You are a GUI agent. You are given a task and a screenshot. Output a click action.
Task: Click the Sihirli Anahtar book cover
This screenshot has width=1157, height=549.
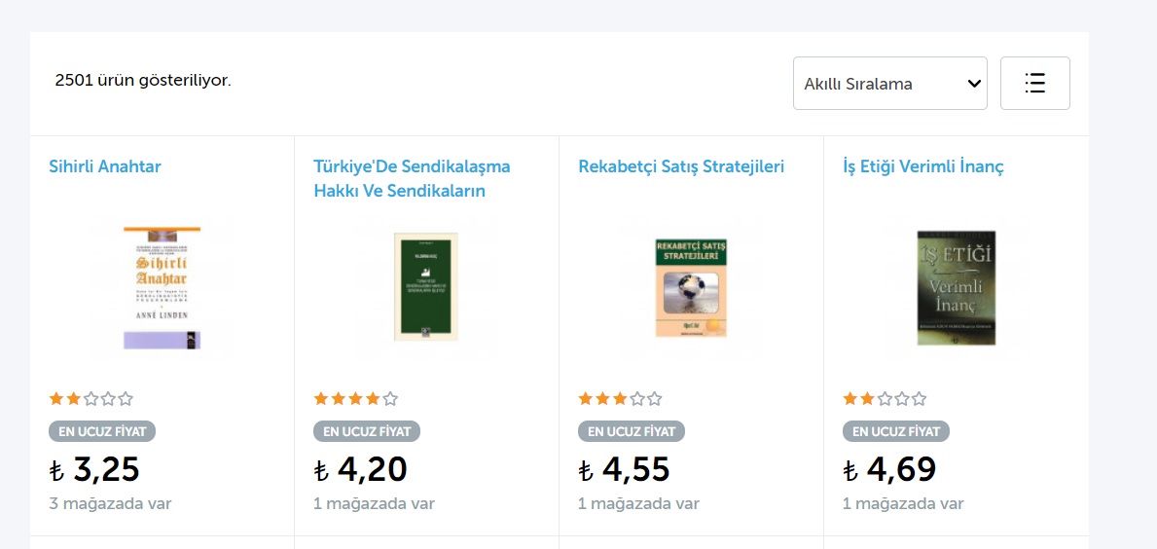pos(162,287)
